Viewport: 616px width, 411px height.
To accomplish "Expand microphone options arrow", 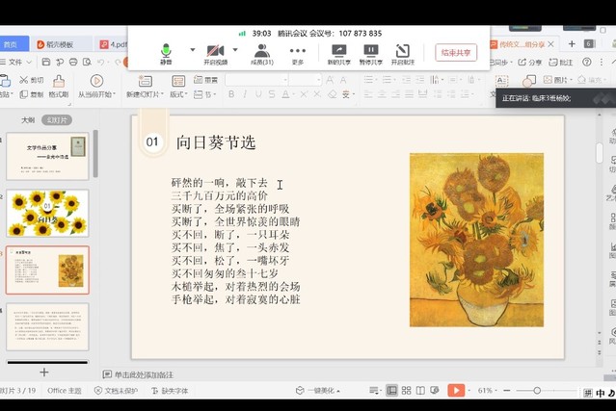I will [192, 50].
